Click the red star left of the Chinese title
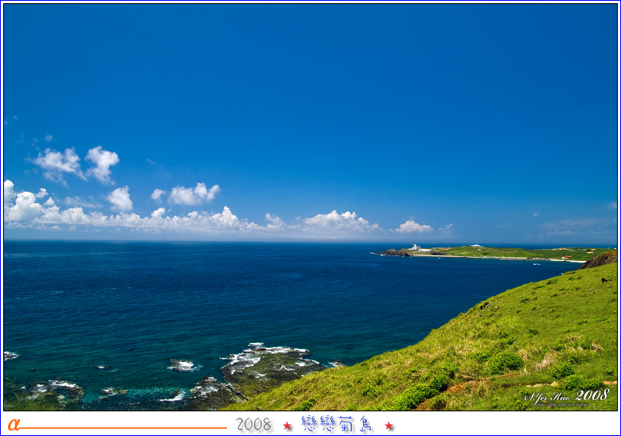The height and width of the screenshot is (436, 621). (287, 426)
